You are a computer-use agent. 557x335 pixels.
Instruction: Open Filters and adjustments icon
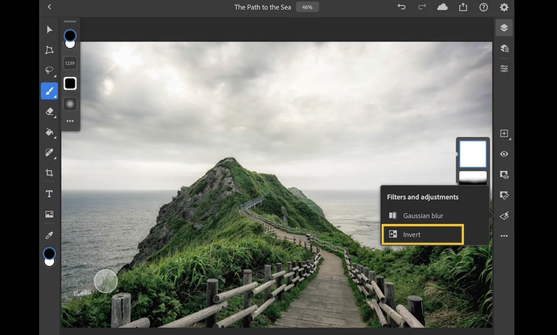tap(504, 216)
